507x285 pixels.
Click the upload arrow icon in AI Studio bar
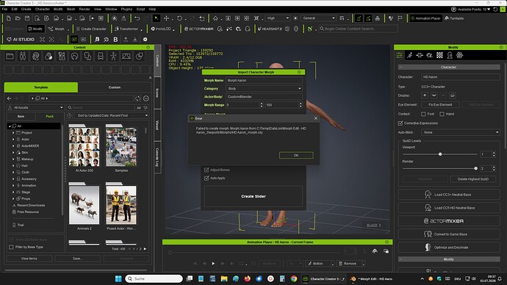(126, 40)
